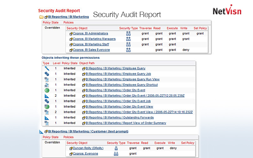The width and height of the screenshot is (253, 158).
Task: Open the Outstanding Forwards link
Action: pos(120,118)
